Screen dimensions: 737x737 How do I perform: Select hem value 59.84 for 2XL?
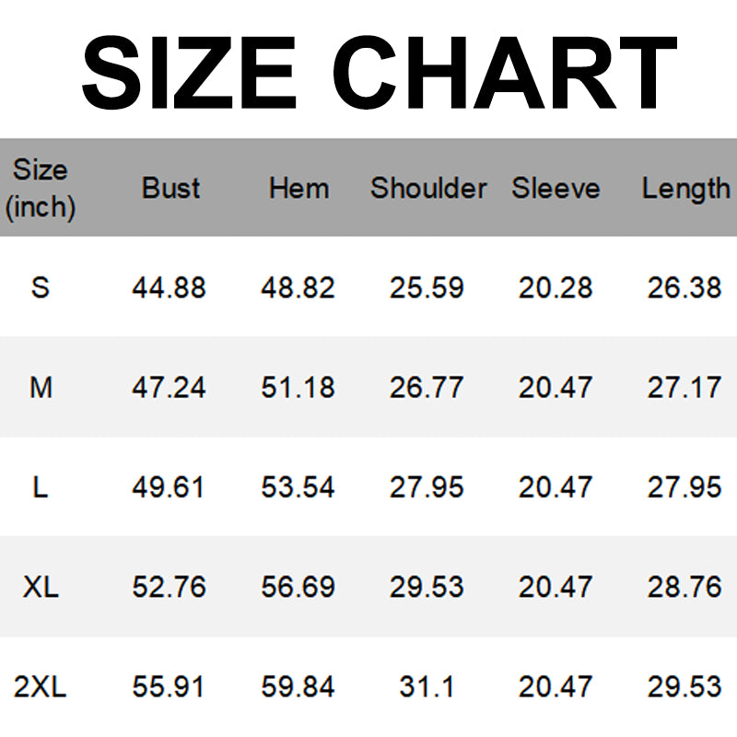(x=298, y=686)
